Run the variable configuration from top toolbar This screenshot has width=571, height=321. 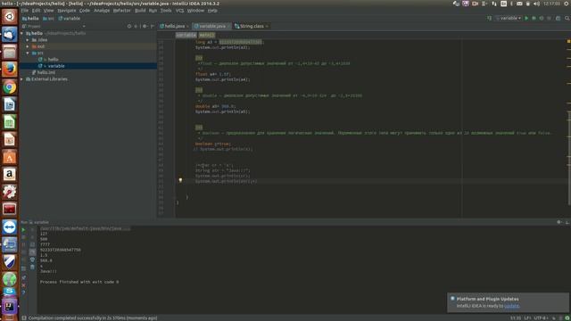526,18
